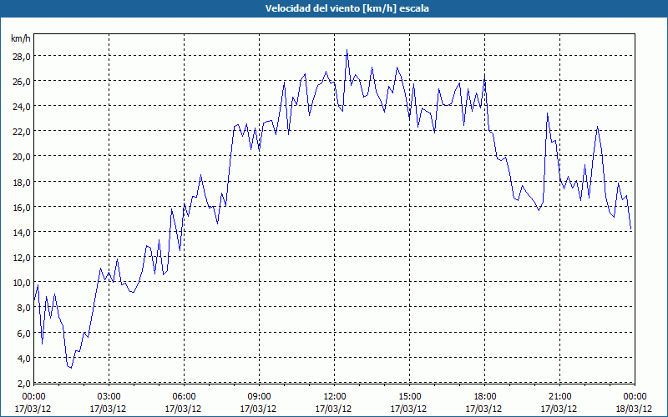The image size is (668, 417).
Task: Click the 26,0 y-axis value
Action: click(x=21, y=81)
